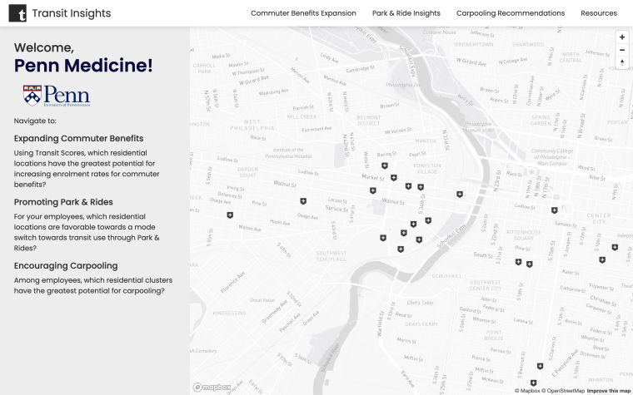Select hospital marker next to Locust St label
The height and width of the screenshot is (395, 633).
(x=303, y=200)
